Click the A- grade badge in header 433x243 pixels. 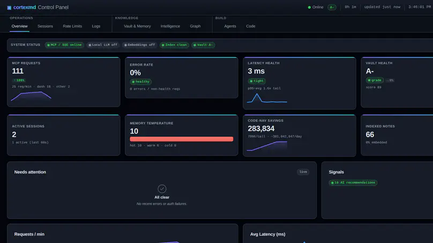pos(332,7)
